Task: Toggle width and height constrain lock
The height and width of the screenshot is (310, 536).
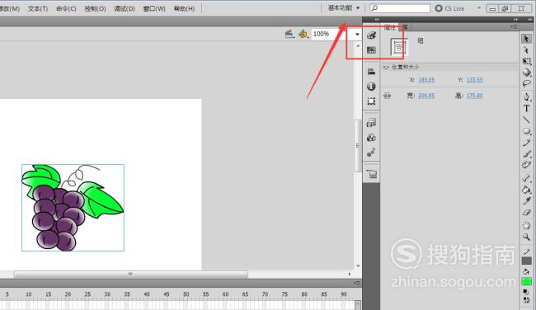Action: [387, 96]
